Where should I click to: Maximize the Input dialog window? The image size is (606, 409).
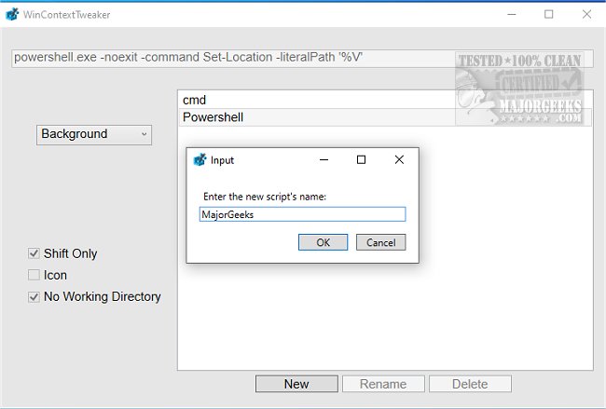point(362,159)
